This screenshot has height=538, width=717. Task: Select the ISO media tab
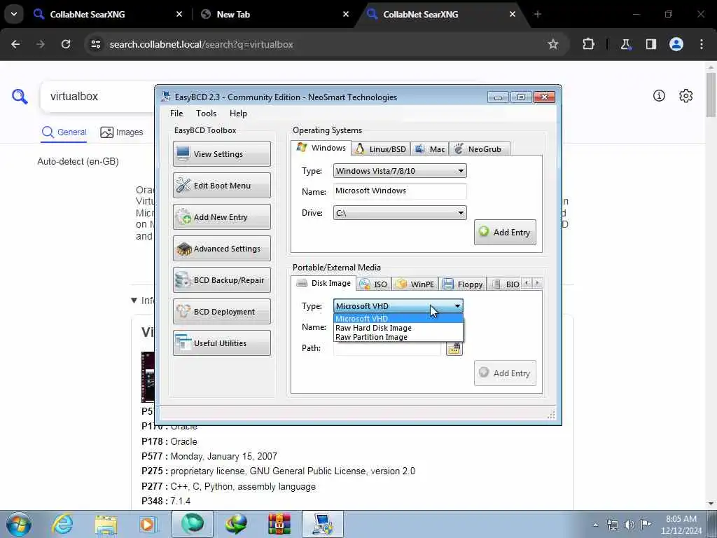(x=374, y=284)
